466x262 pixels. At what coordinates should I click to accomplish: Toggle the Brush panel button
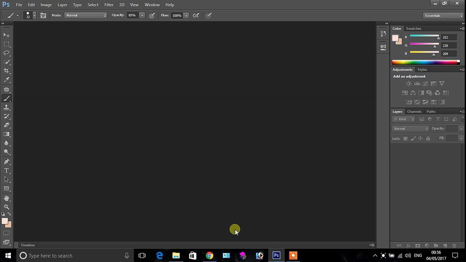43,15
